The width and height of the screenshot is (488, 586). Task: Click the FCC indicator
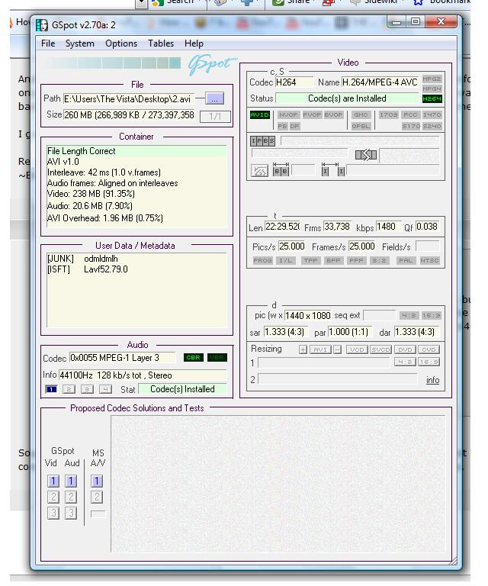tap(410, 114)
